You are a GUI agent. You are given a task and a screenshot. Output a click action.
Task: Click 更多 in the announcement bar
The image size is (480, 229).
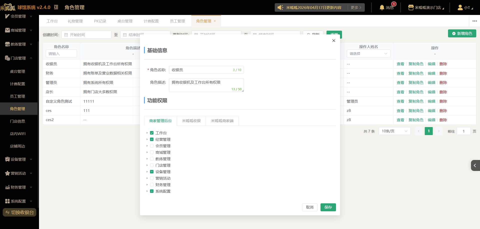pyautogui.click(x=356, y=7)
